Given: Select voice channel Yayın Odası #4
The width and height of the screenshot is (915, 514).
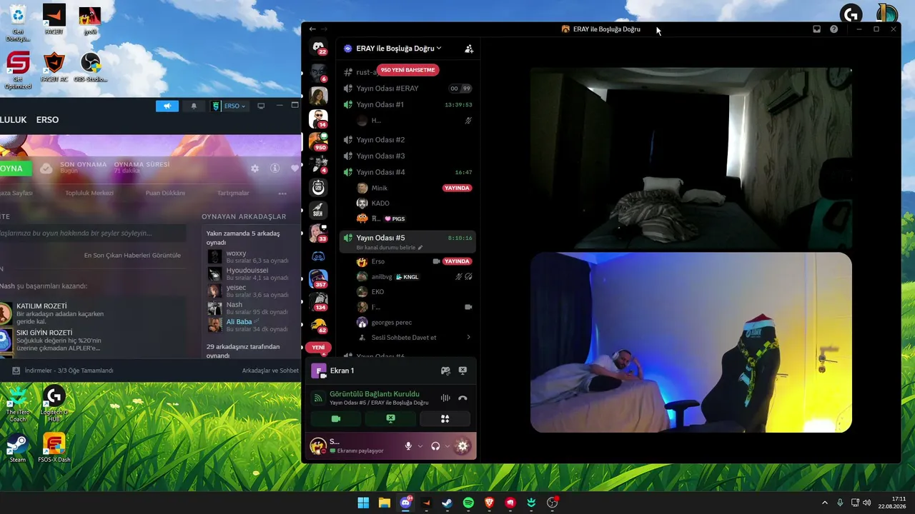Looking at the screenshot, I should pos(407,172).
